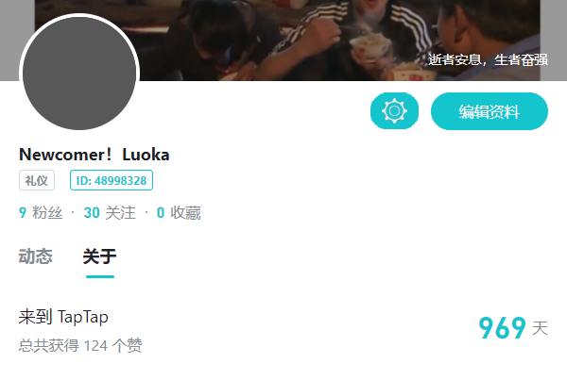567x380 pixels.
Task: Switch to the 动态 tab
Action: [36, 256]
